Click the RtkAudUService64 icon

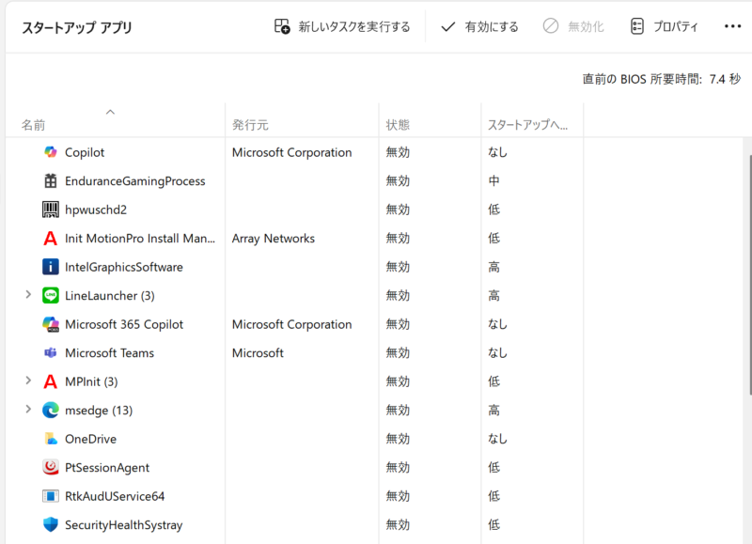51,496
